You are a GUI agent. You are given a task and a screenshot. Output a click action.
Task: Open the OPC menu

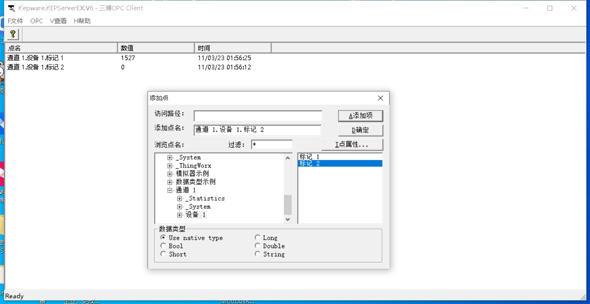[x=36, y=21]
